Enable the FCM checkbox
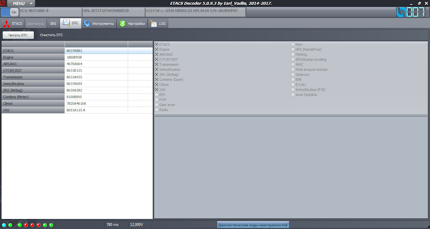The image size is (430, 229). [157, 99]
